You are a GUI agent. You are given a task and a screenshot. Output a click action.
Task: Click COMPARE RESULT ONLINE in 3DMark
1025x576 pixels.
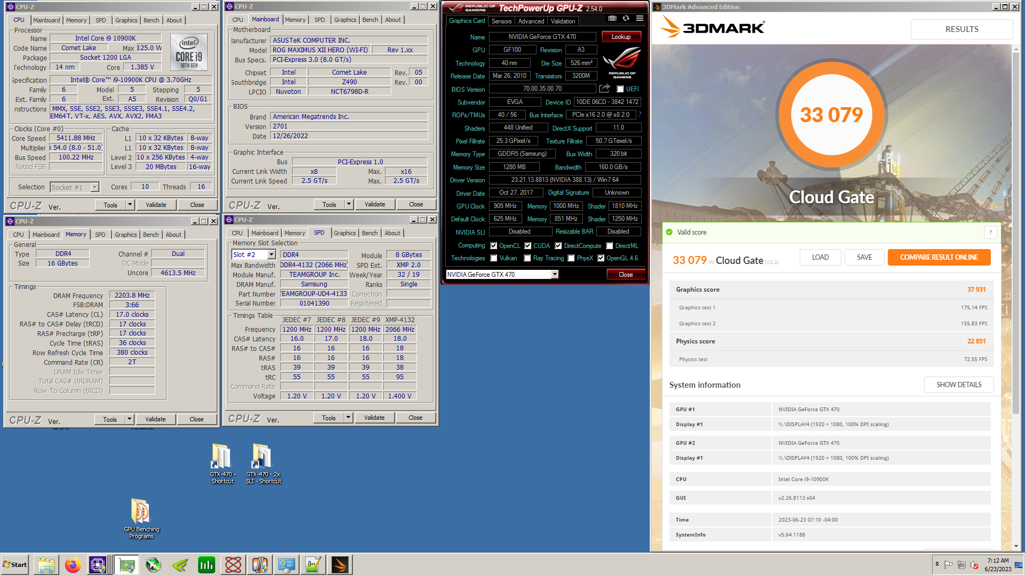(x=939, y=257)
